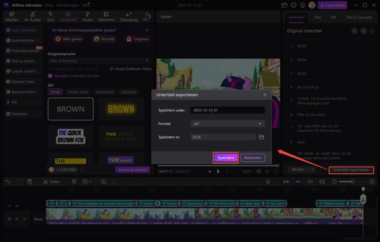Screen dimensions: 380x242
Task: Select the Übergang tool icon
Action: pos(129,16)
